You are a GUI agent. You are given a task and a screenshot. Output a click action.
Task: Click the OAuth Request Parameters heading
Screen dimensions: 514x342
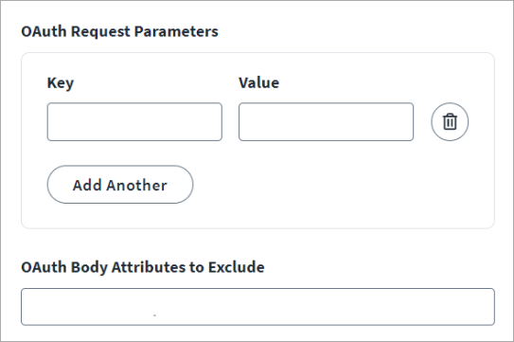coord(119,32)
